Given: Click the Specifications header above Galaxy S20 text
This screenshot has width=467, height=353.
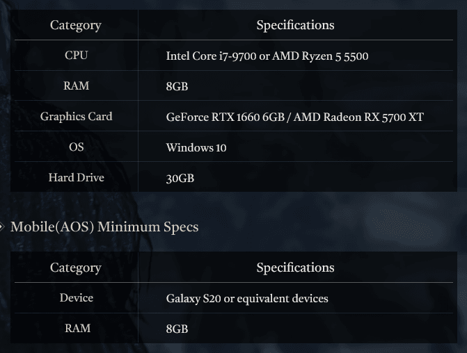Looking at the screenshot, I should (x=295, y=268).
